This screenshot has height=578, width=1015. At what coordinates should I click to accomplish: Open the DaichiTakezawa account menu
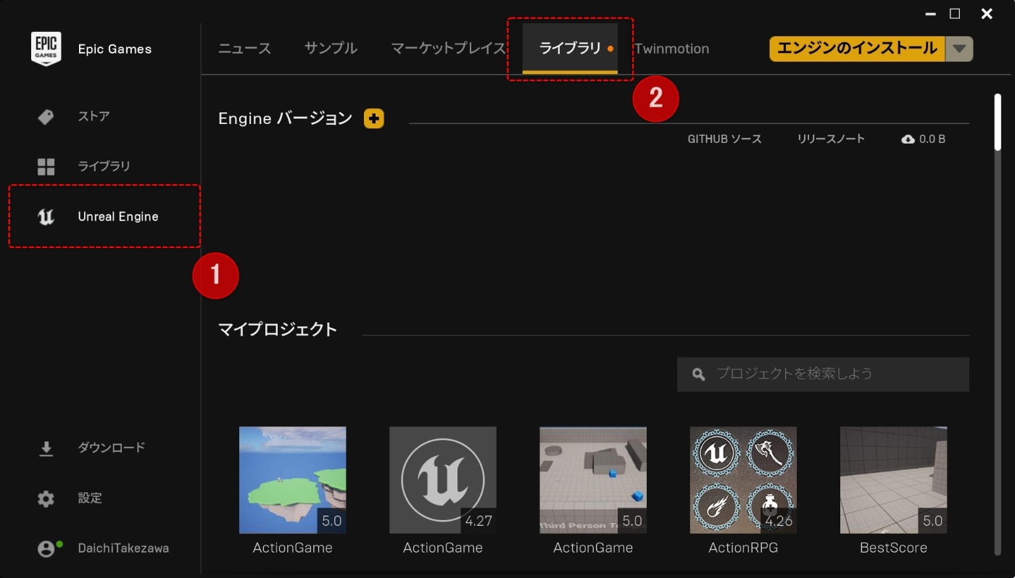[123, 548]
